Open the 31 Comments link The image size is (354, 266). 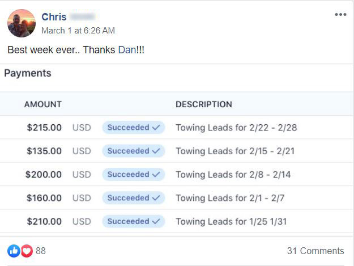pos(315,251)
